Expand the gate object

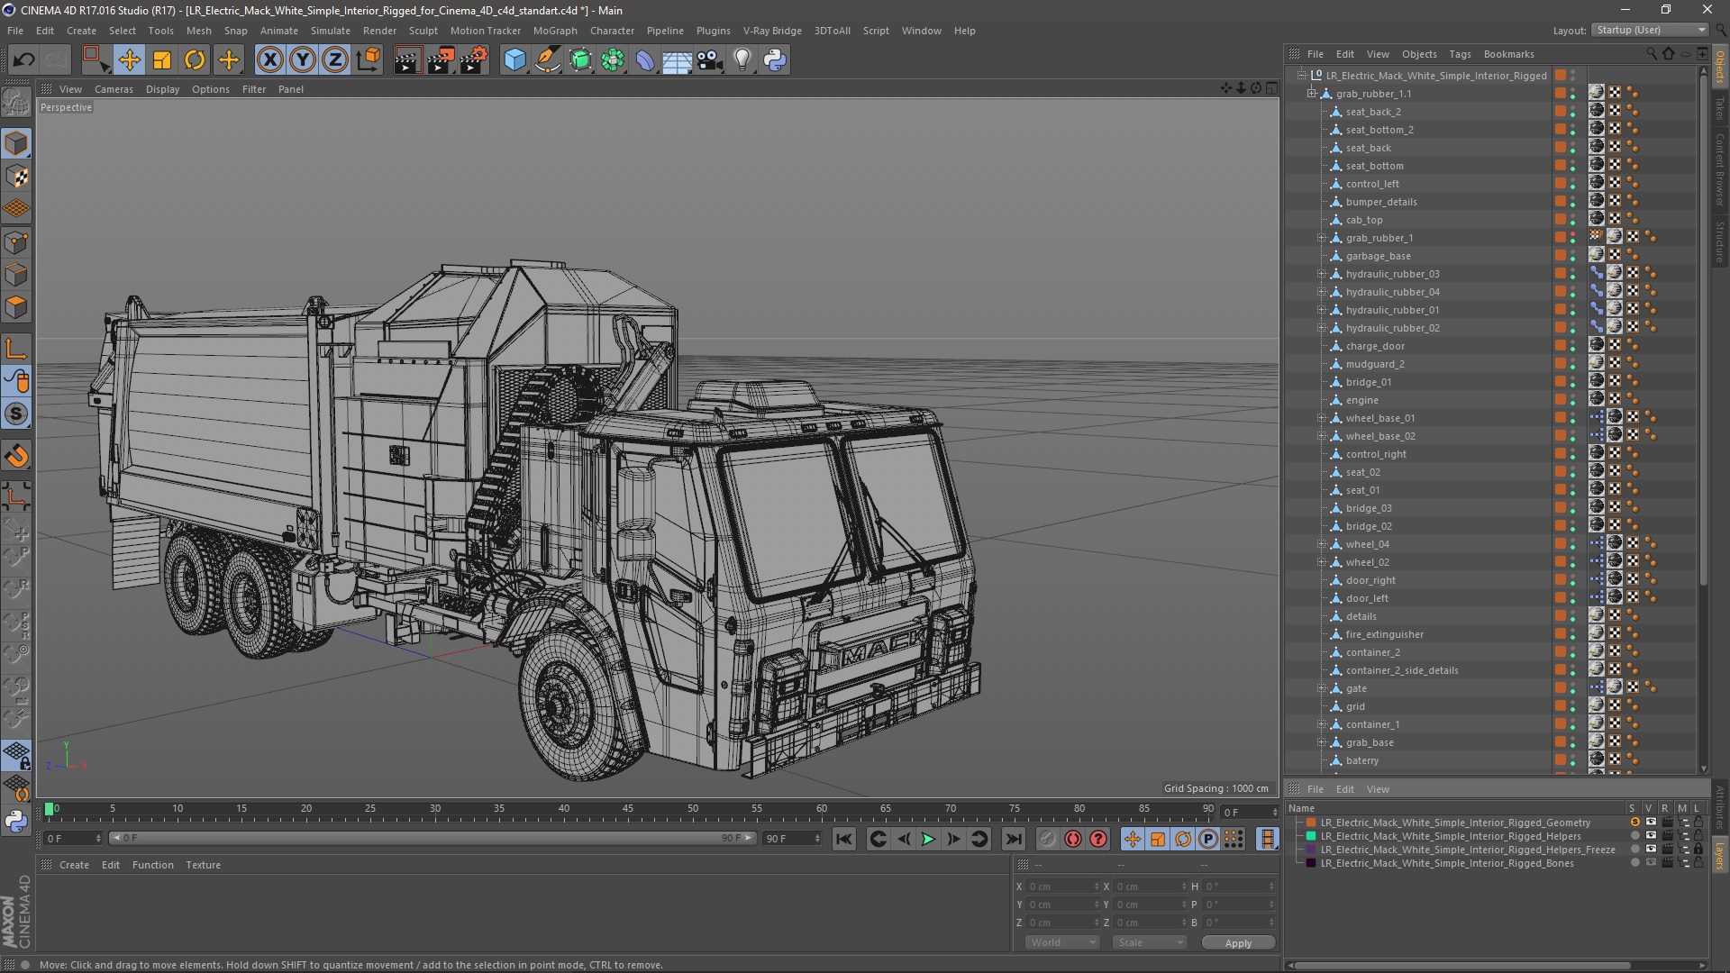[1322, 688]
